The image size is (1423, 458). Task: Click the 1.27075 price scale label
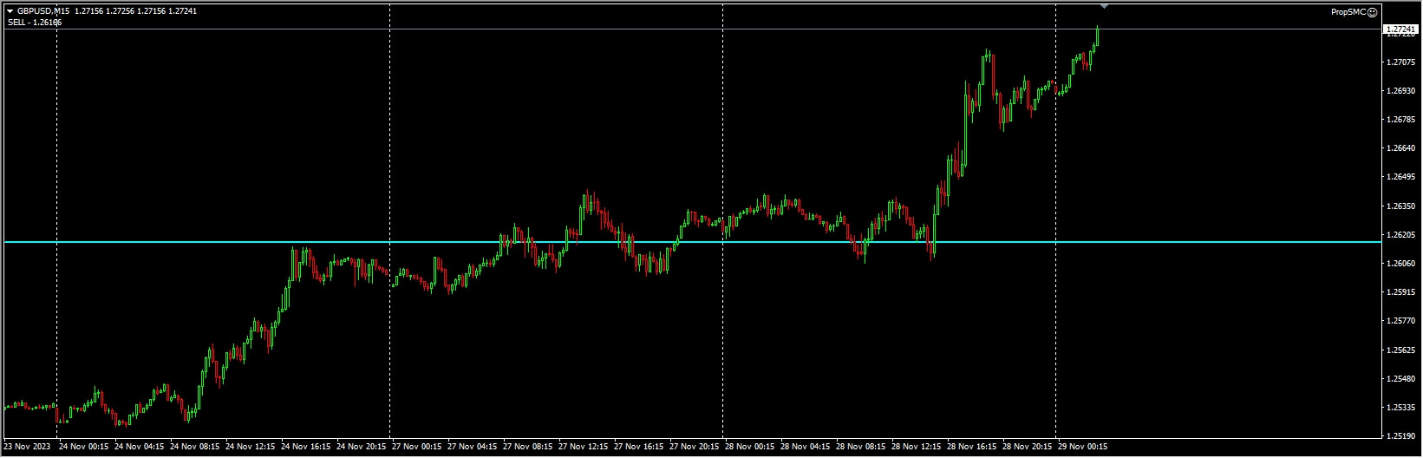(1400, 62)
